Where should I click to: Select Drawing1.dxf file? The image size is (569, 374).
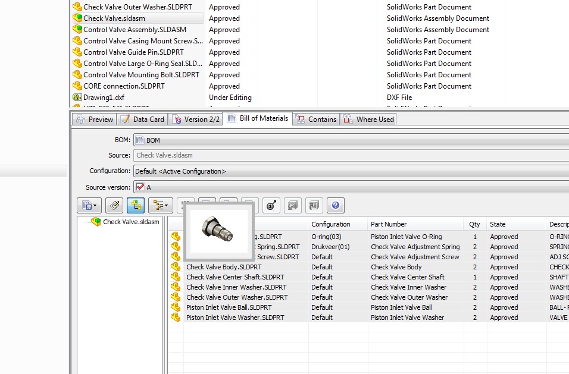(104, 97)
